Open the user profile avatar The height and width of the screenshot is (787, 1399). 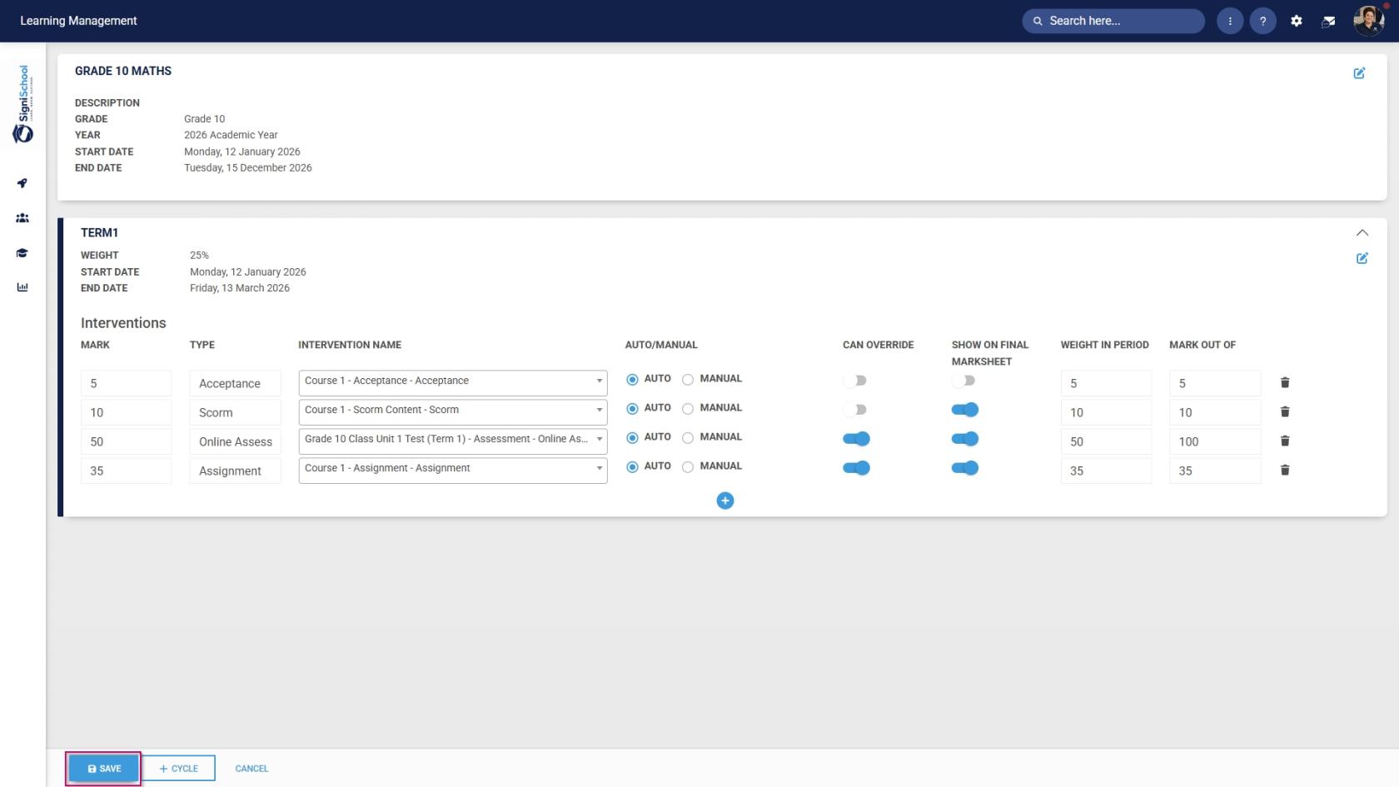pos(1369,21)
